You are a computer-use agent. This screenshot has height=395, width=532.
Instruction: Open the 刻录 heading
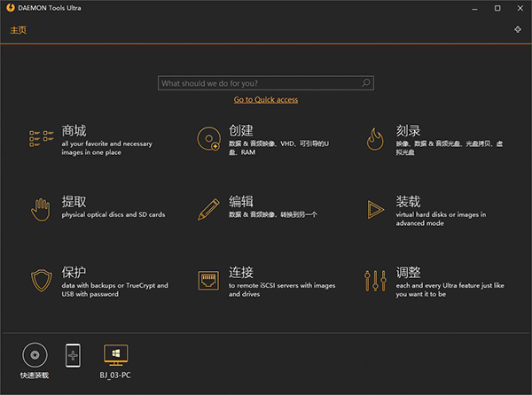[x=408, y=131]
